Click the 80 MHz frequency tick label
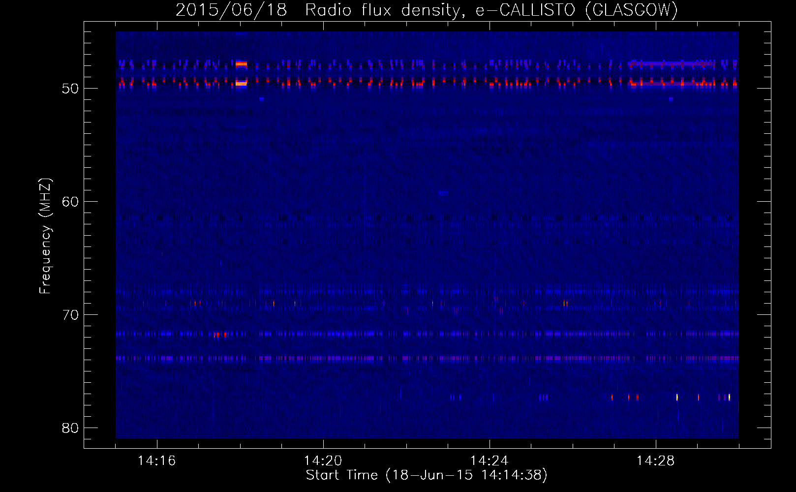This screenshot has width=796, height=492. pyautogui.click(x=70, y=428)
